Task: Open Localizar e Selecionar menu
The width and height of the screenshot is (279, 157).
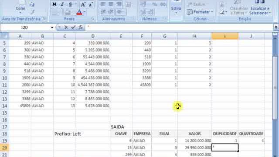Action: pos(260,8)
